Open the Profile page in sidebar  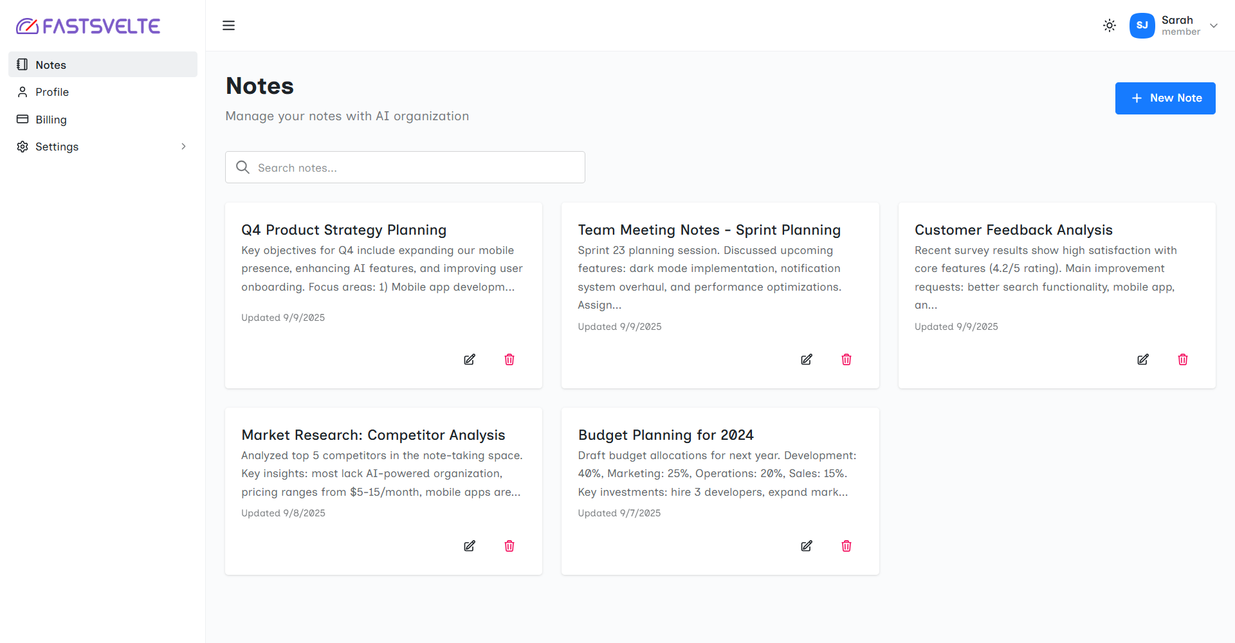52,92
